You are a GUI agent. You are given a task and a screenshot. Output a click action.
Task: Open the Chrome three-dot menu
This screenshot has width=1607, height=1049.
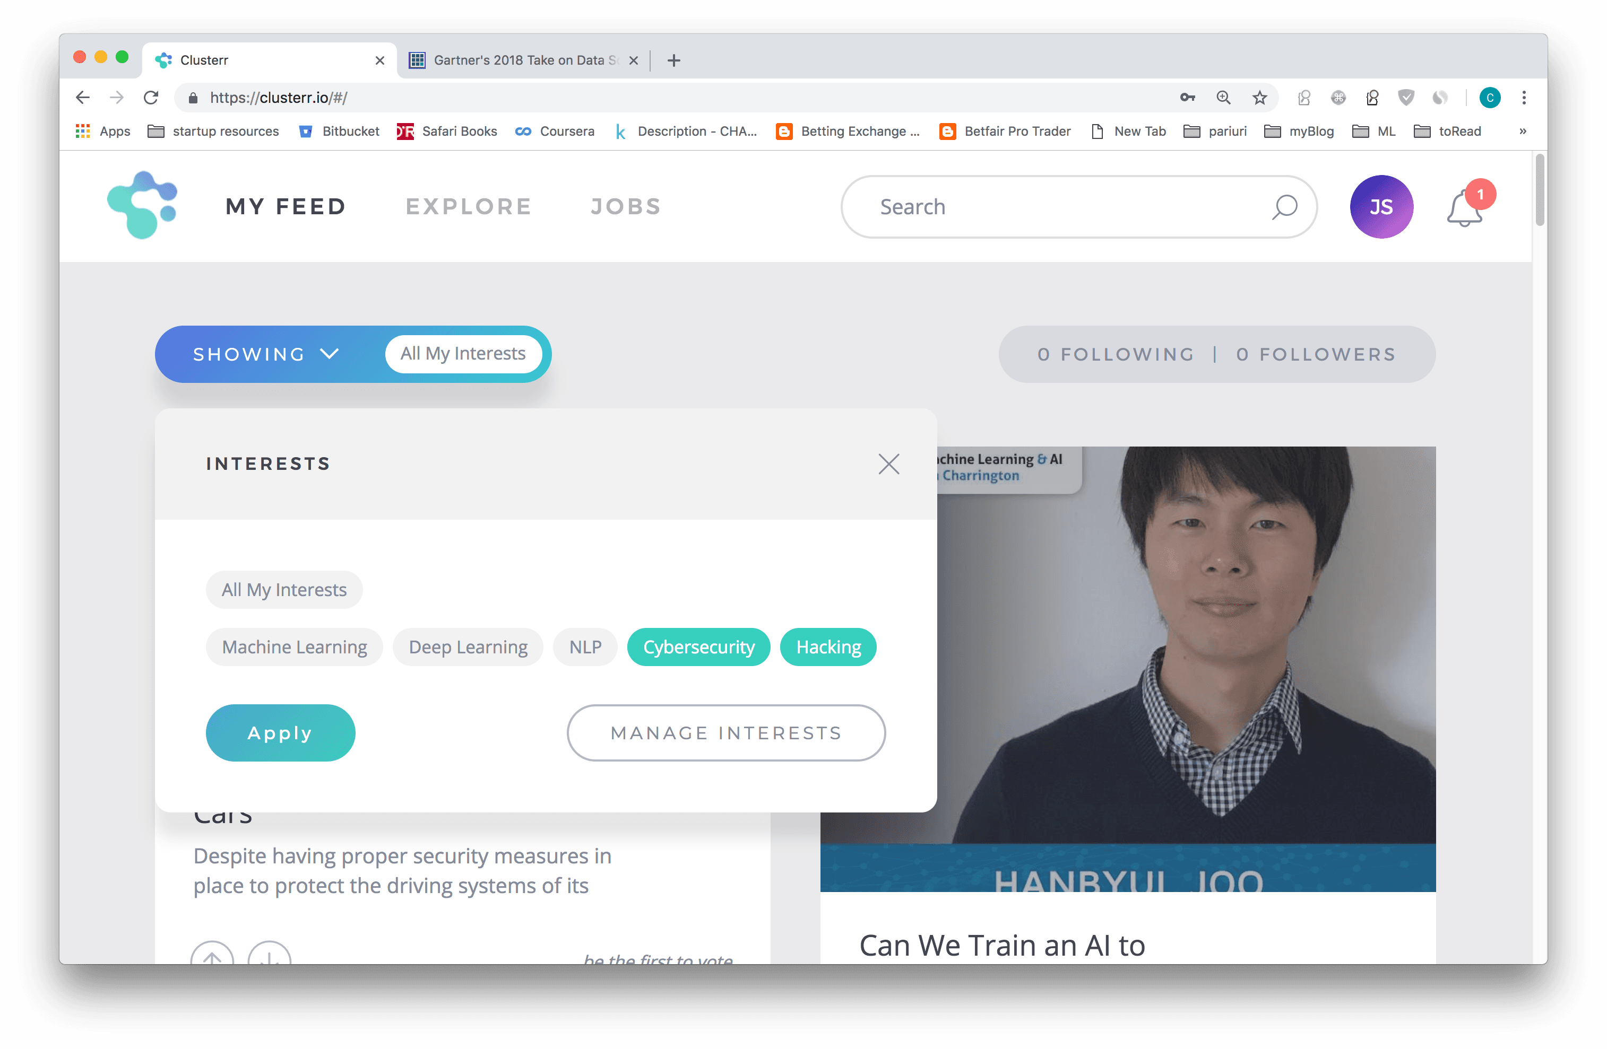[x=1524, y=98]
